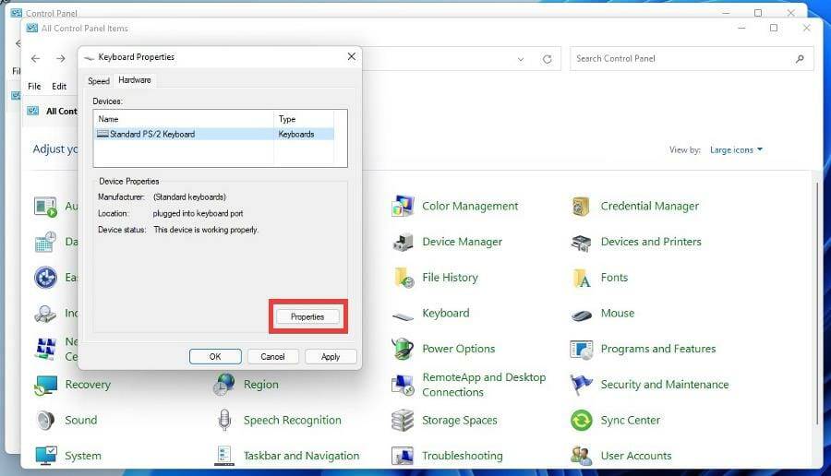Click the Properties button

(307, 316)
